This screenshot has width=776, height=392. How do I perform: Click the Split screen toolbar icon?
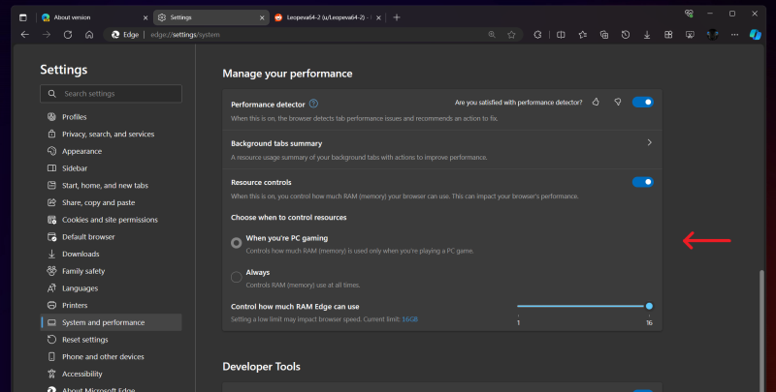(x=561, y=34)
